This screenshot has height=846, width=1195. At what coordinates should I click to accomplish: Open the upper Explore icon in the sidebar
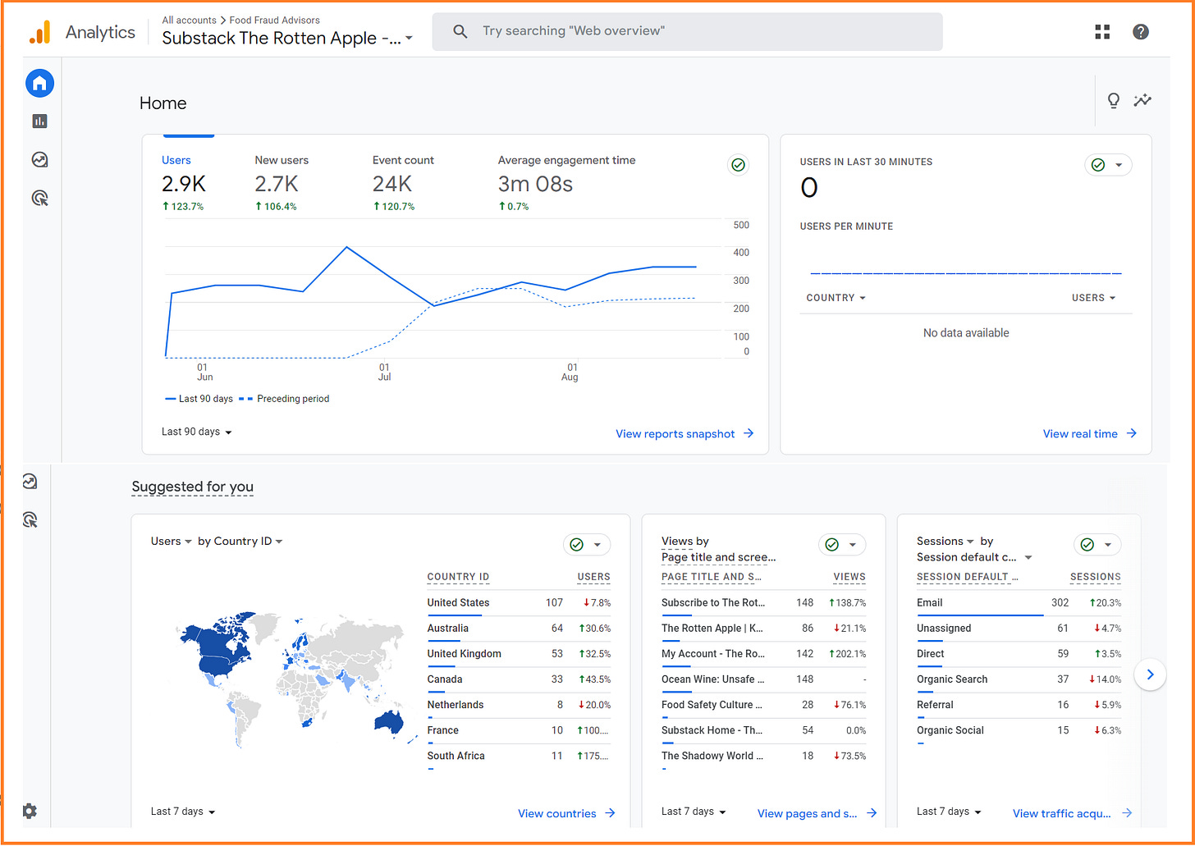pyautogui.click(x=39, y=160)
